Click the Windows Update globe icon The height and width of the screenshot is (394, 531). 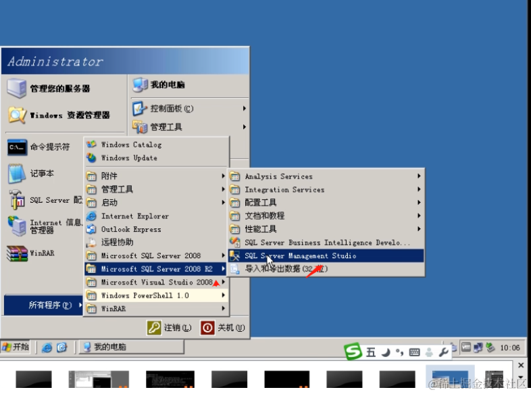coord(91,157)
